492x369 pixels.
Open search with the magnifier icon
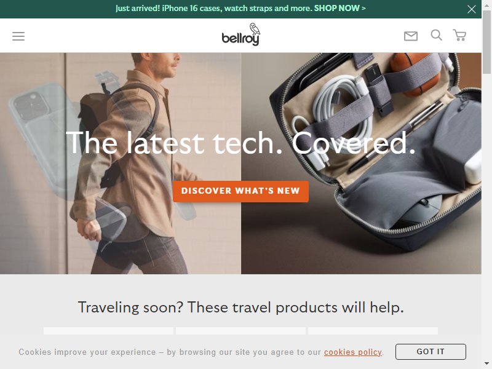pos(436,35)
